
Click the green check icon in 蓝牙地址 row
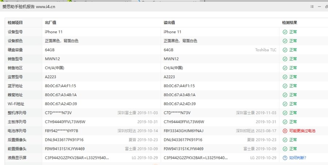point(285,86)
